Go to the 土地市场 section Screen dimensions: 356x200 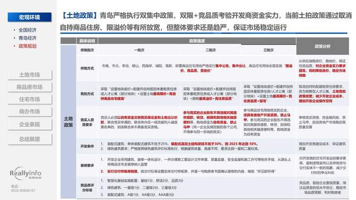[x=29, y=75]
